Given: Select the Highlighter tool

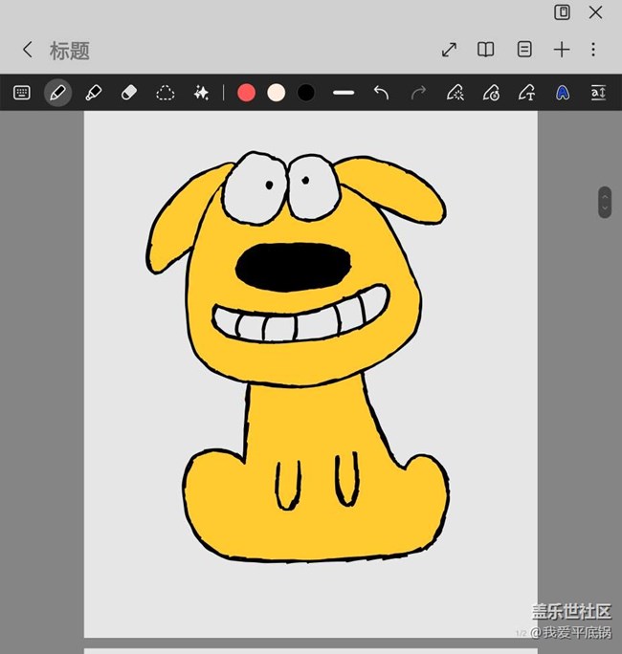Looking at the screenshot, I should [94, 93].
